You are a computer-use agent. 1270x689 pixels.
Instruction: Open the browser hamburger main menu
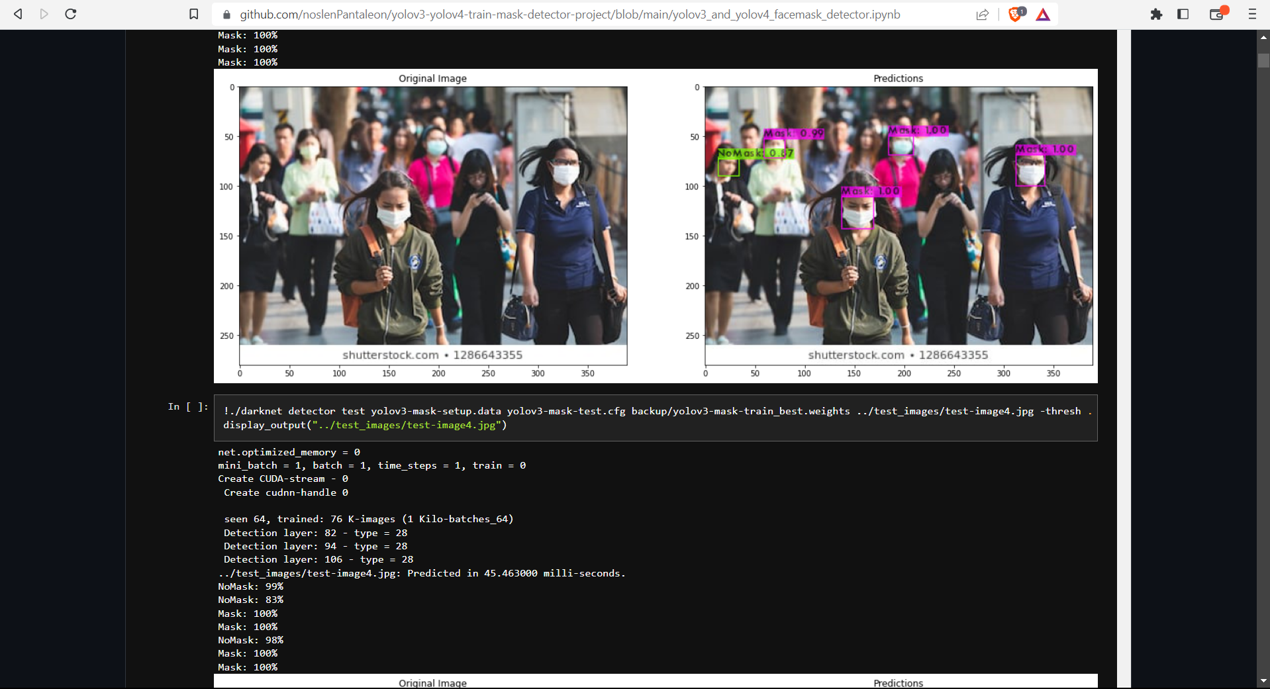point(1251,14)
